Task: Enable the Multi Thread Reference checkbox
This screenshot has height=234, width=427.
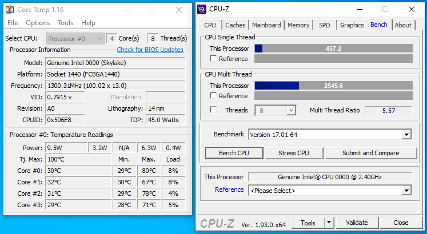Action: 213,96
